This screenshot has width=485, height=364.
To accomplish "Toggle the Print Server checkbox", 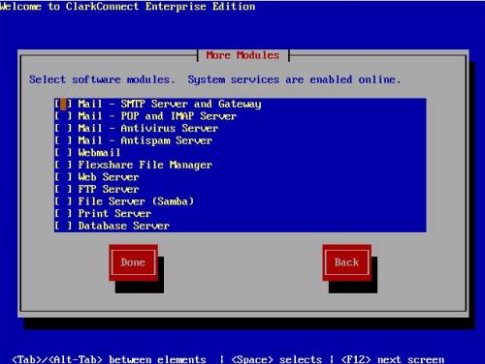I will 63,214.
